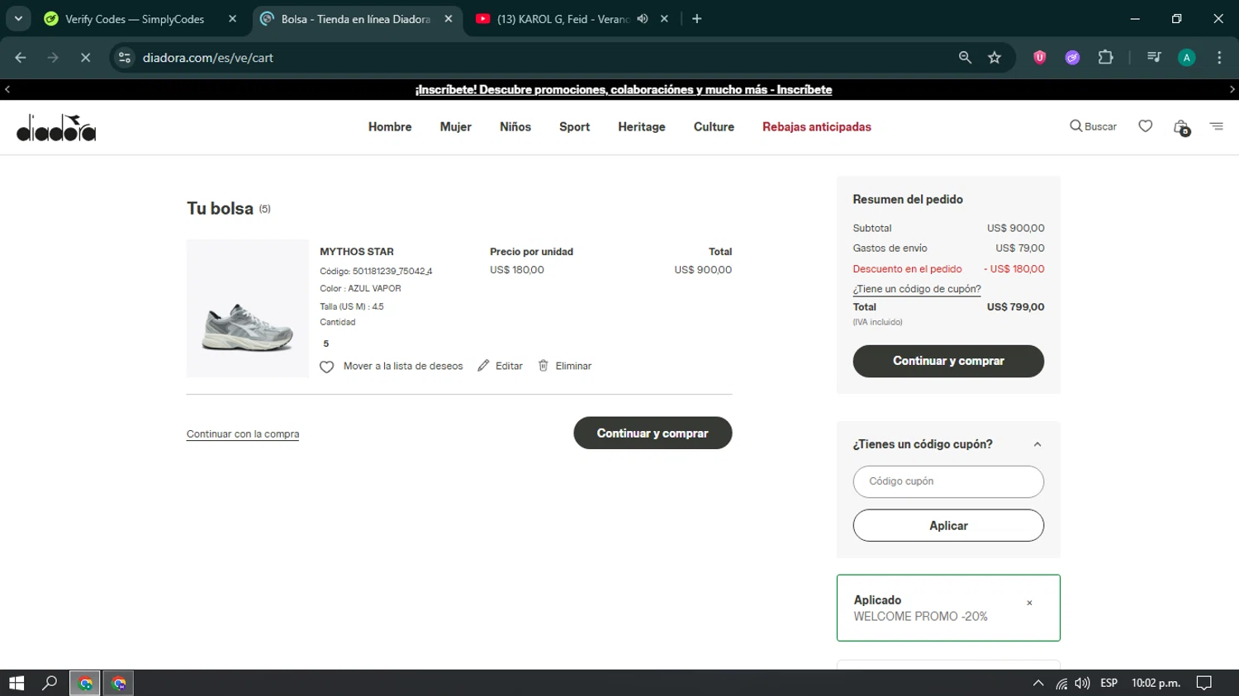Close the Verify Codes tab
The width and height of the screenshot is (1239, 696).
click(232, 19)
